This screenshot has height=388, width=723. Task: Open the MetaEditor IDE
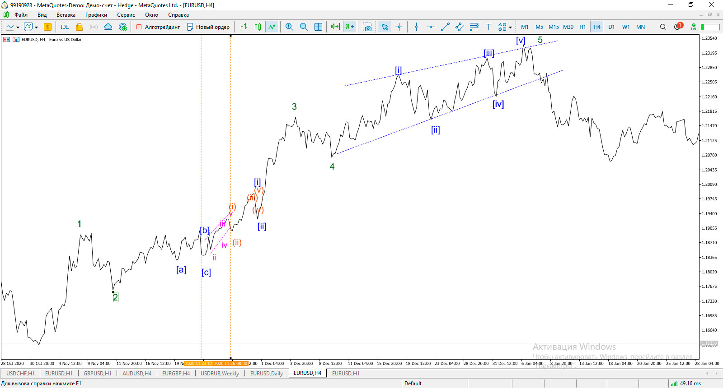tap(65, 27)
